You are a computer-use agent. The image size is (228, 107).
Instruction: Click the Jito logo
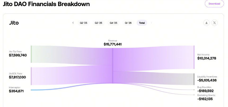tap(14, 23)
